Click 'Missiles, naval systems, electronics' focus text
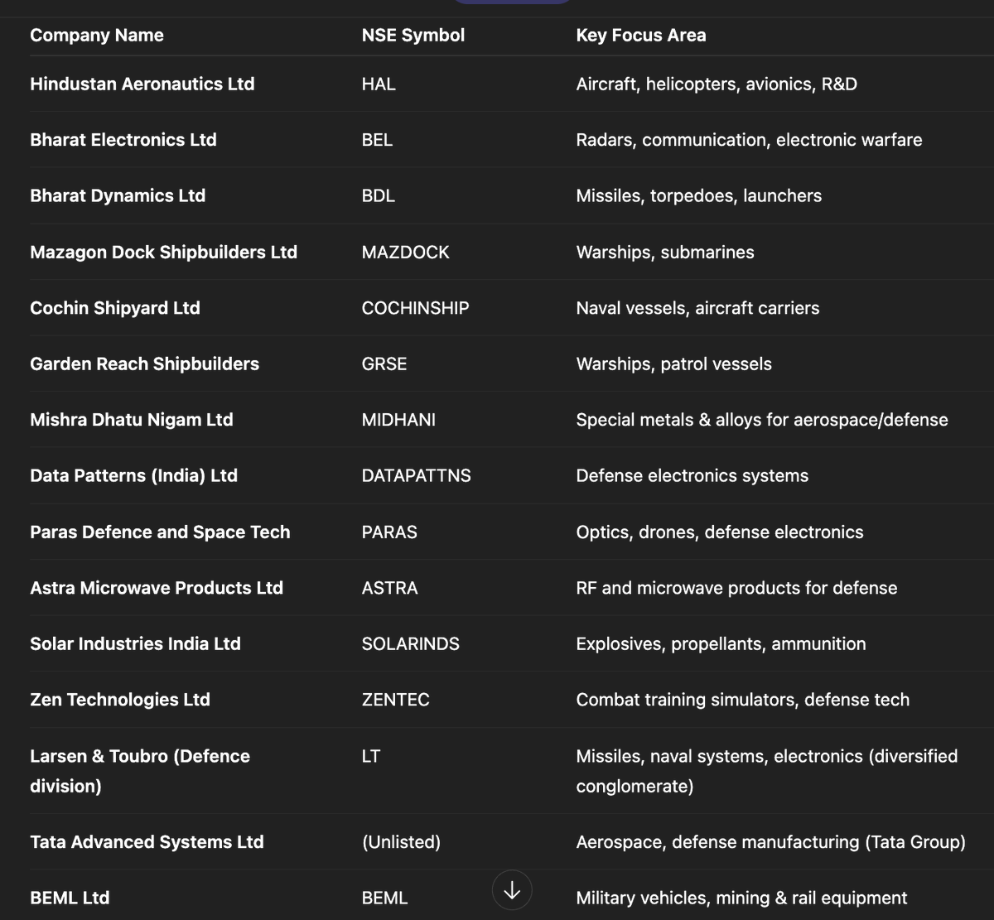 point(767,771)
